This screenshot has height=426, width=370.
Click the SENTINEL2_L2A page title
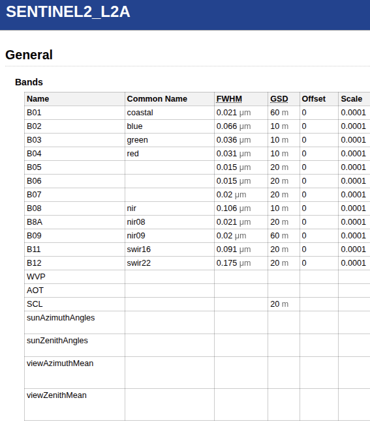[68, 12]
